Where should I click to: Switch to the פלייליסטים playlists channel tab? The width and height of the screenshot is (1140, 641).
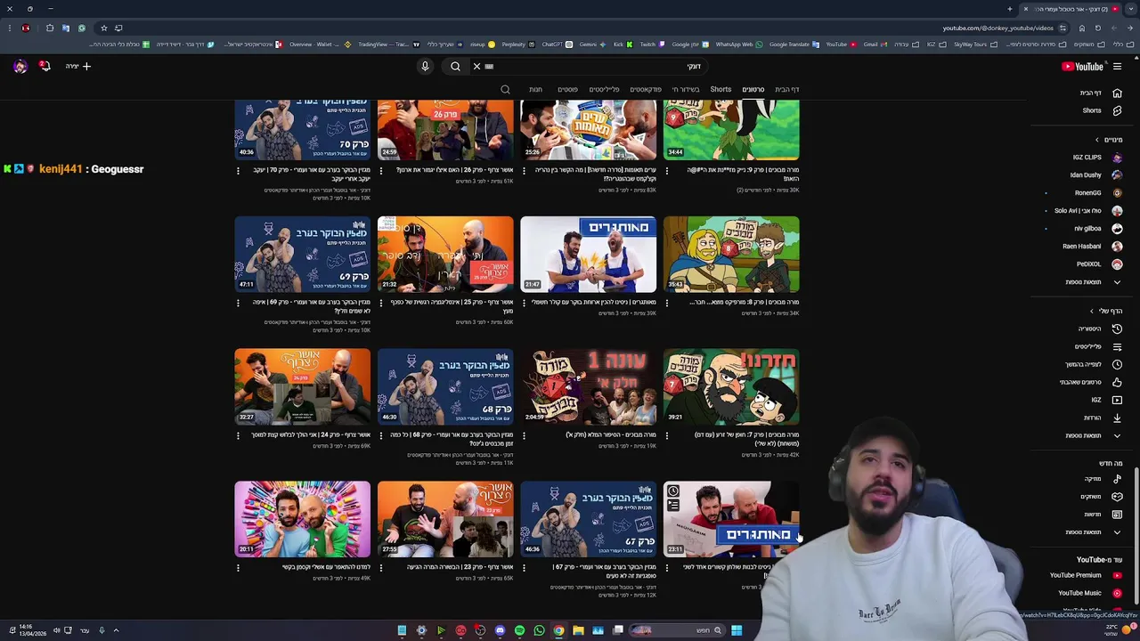[x=604, y=89]
